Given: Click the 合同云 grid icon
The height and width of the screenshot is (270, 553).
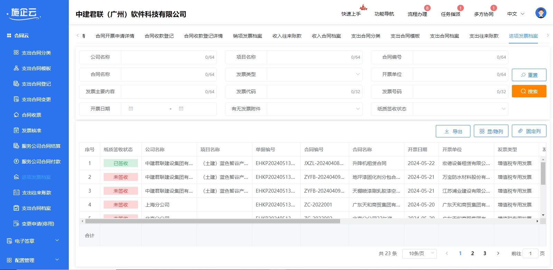Looking at the screenshot, I should 9,36.
